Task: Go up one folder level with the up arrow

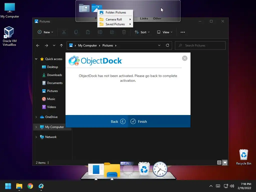Action: coord(61,45)
